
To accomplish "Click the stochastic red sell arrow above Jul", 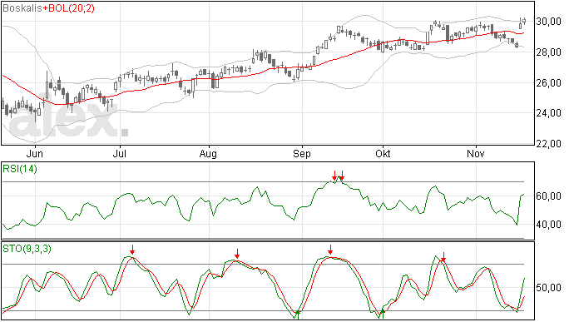I will [x=132, y=250].
